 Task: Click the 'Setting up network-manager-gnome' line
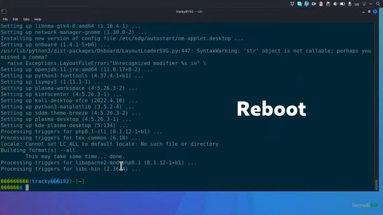coord(74,32)
